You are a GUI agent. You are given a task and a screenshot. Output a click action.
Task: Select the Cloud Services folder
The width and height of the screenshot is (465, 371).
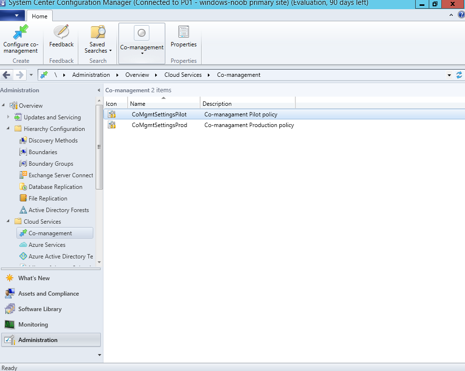click(x=42, y=222)
